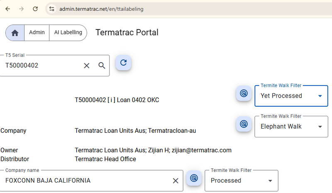Viewport: 332px width, 193px height.
Task: Open the home icon button
Action: click(15, 33)
